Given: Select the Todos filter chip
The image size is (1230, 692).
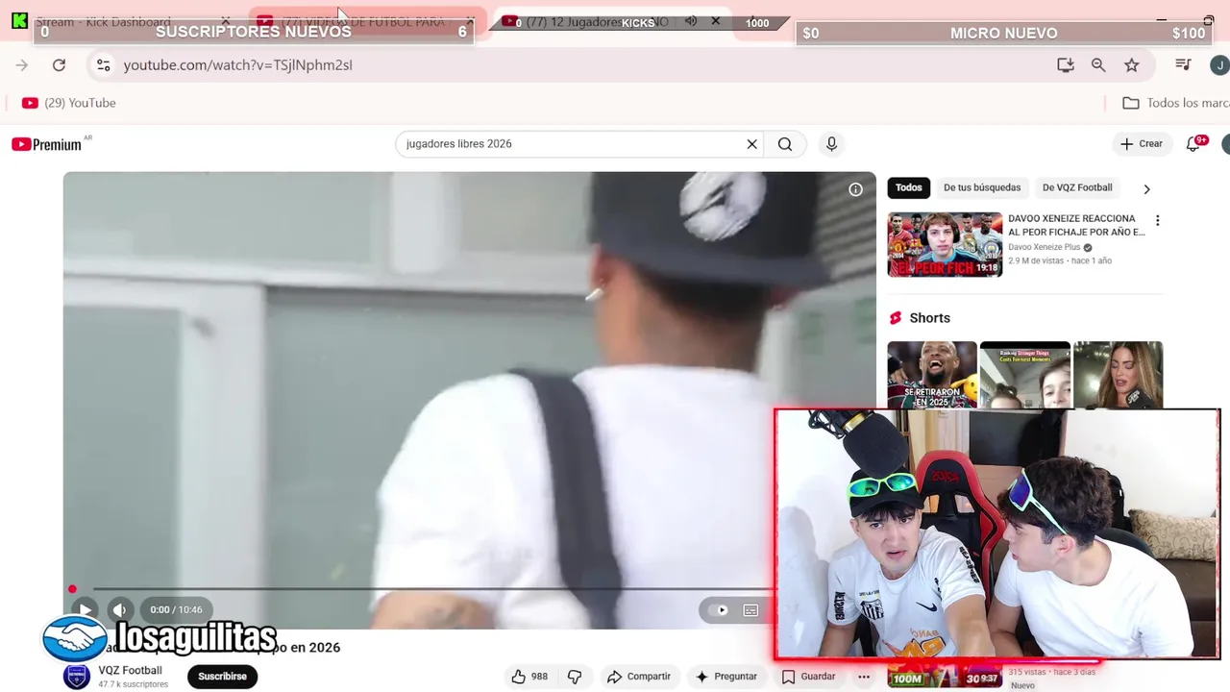Looking at the screenshot, I should (908, 187).
